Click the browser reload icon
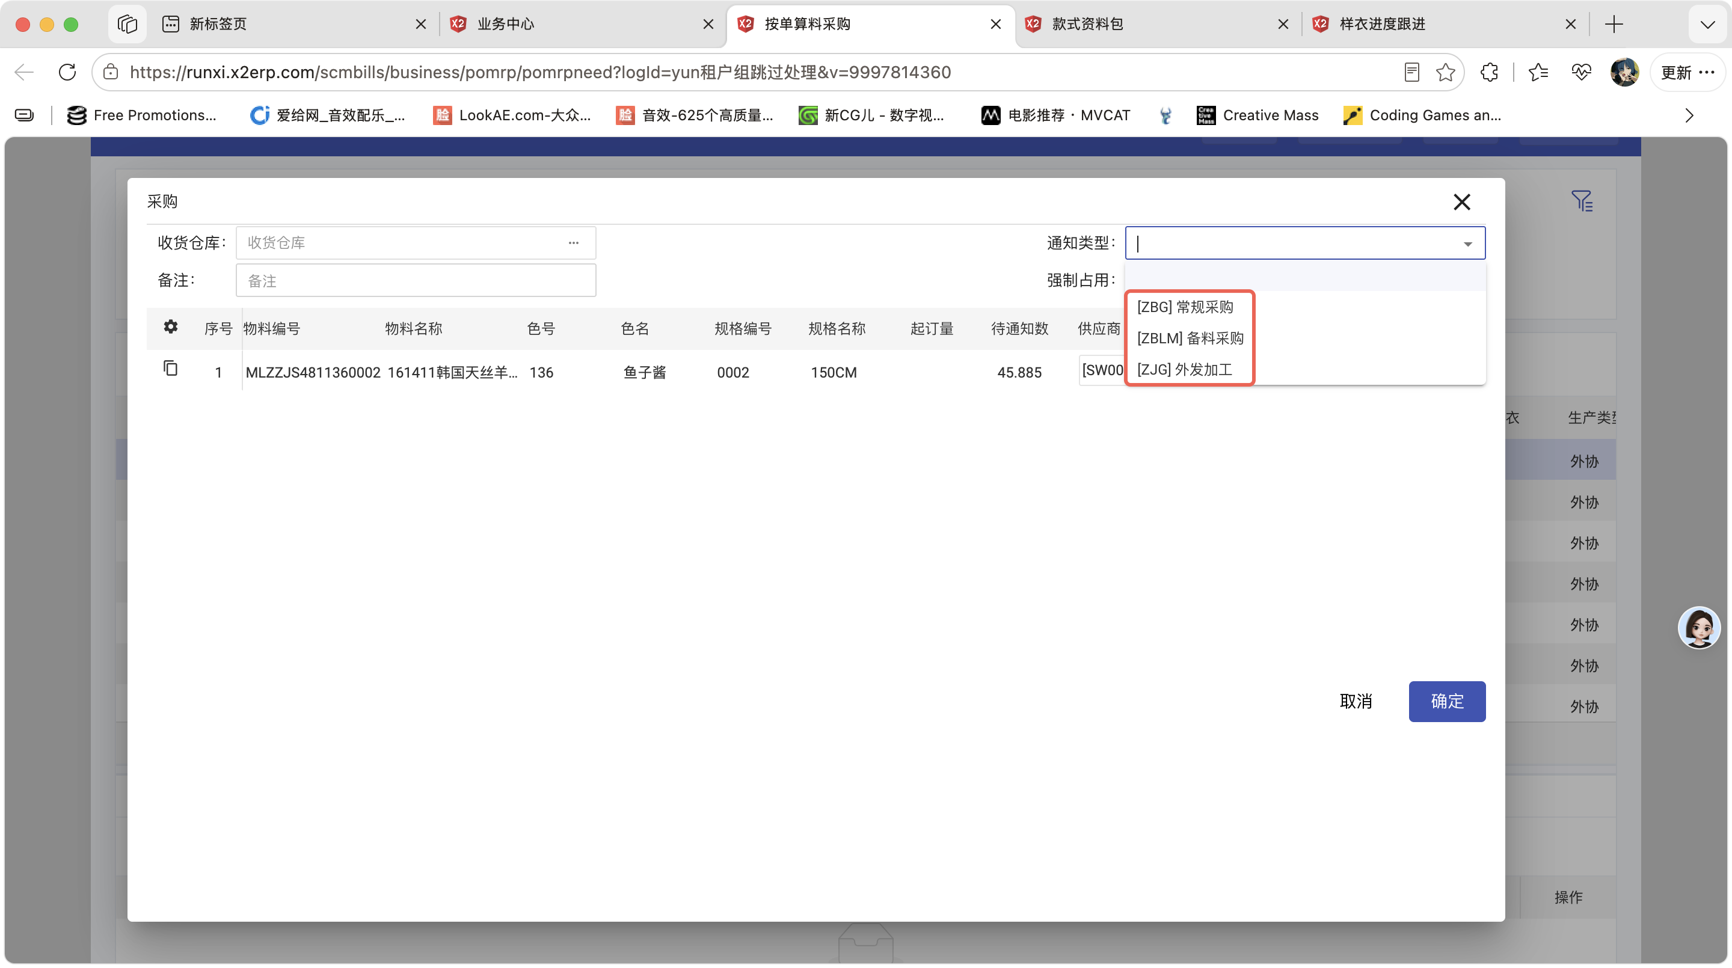 (67, 73)
